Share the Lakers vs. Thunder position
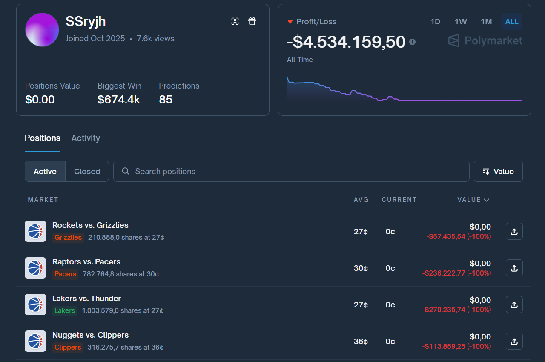This screenshot has width=545, height=362. point(514,305)
